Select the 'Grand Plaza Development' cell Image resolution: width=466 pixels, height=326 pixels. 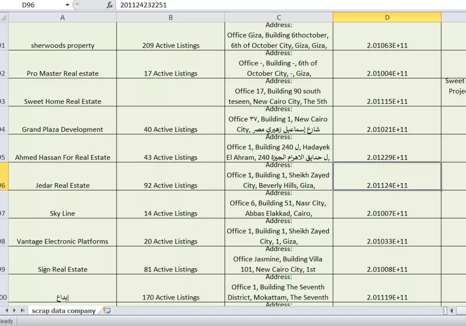point(62,120)
